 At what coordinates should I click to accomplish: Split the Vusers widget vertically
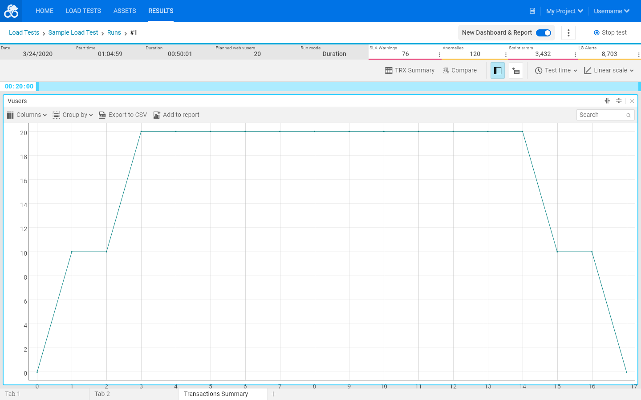[607, 101]
